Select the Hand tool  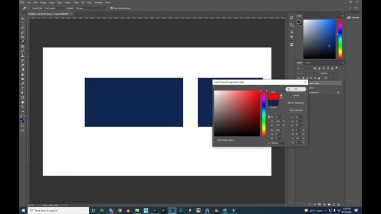(23, 102)
